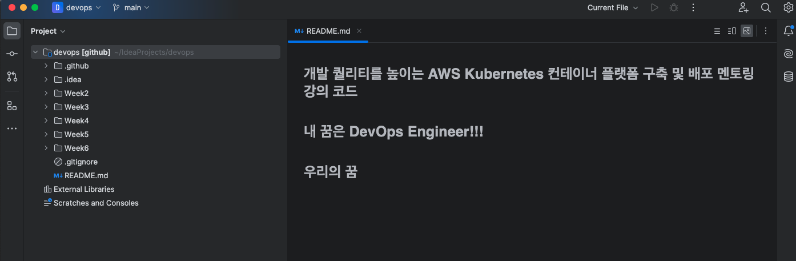
Task: Open the Notifications panel
Action: pos(789,31)
